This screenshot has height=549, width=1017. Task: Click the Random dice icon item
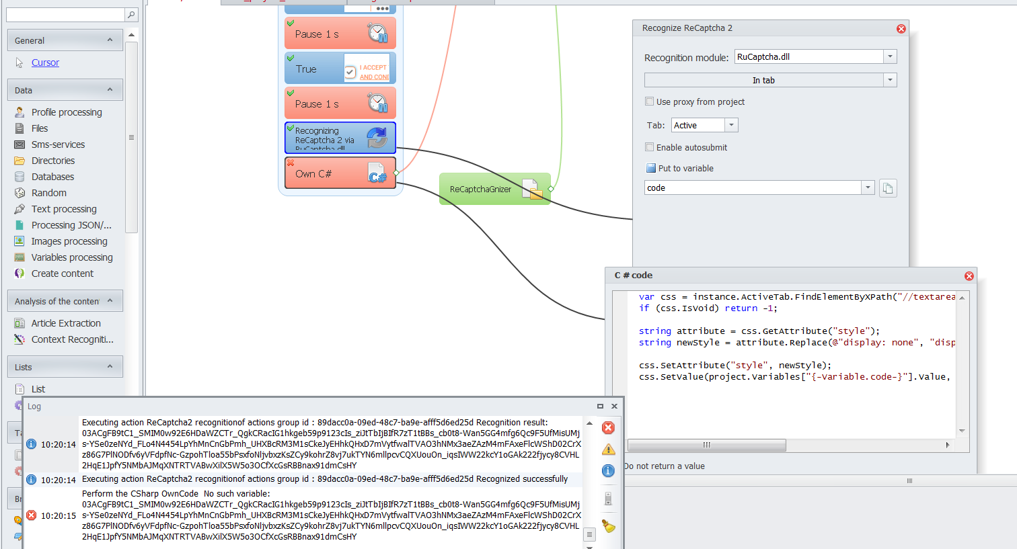pyautogui.click(x=20, y=193)
